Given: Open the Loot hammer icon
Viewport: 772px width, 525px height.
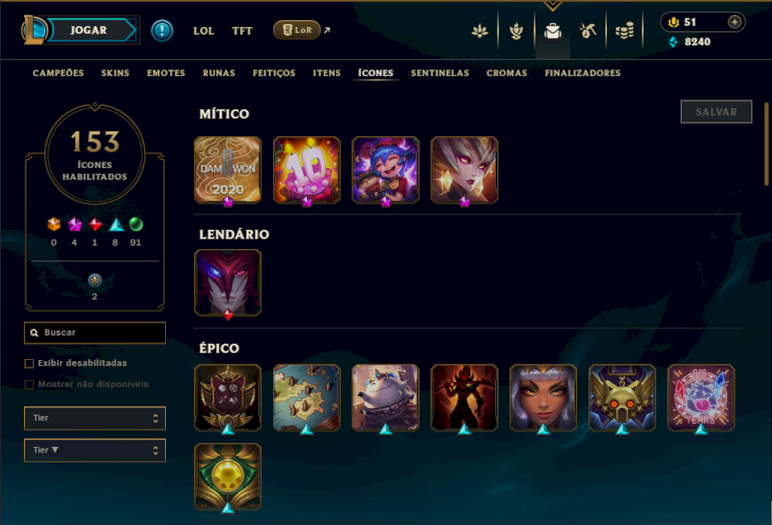Looking at the screenshot, I should click(x=588, y=31).
